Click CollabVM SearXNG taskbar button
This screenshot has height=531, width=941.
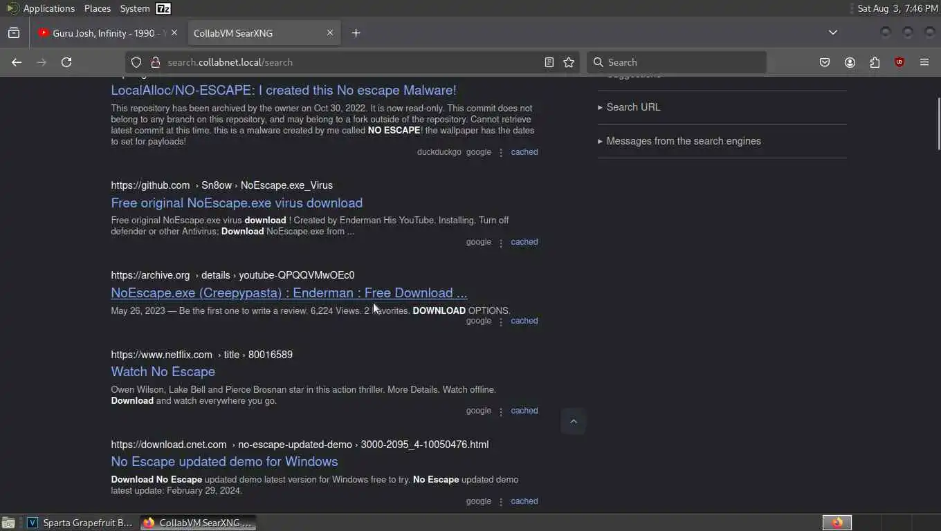tap(198, 523)
